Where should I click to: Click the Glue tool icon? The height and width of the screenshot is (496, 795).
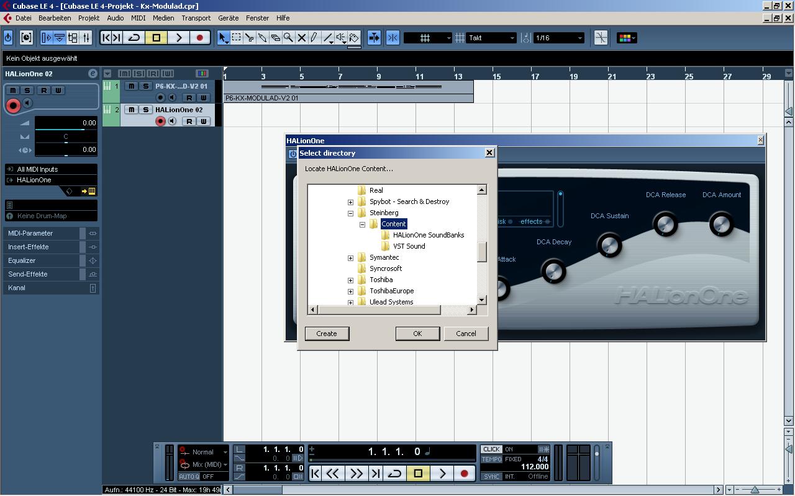(262, 38)
